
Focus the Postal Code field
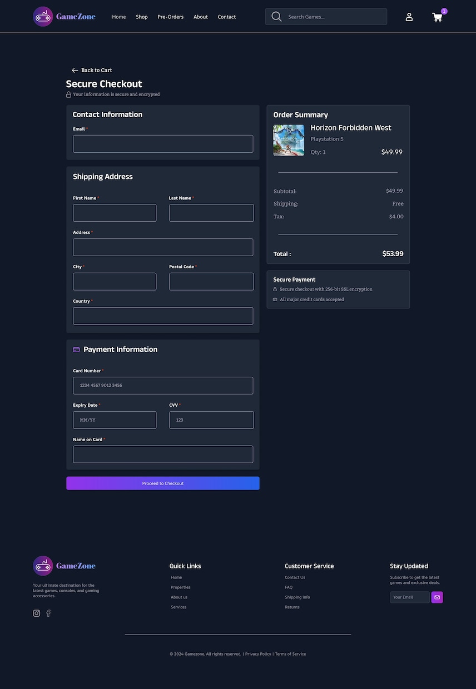[x=211, y=282]
